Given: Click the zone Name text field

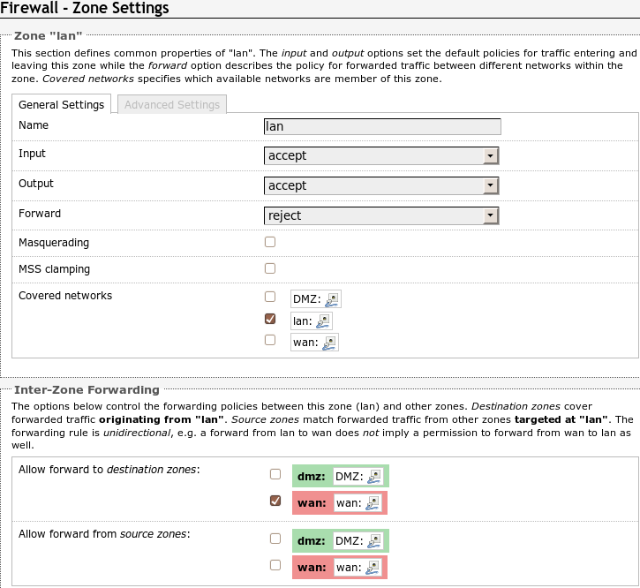Looking at the screenshot, I should [x=382, y=126].
